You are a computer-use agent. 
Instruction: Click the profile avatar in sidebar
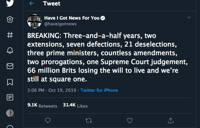(x=10, y=113)
